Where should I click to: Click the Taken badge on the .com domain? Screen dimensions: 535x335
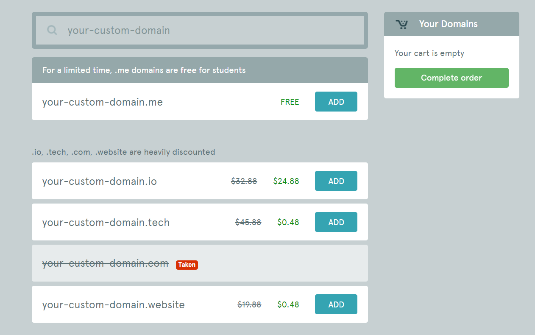coord(187,265)
